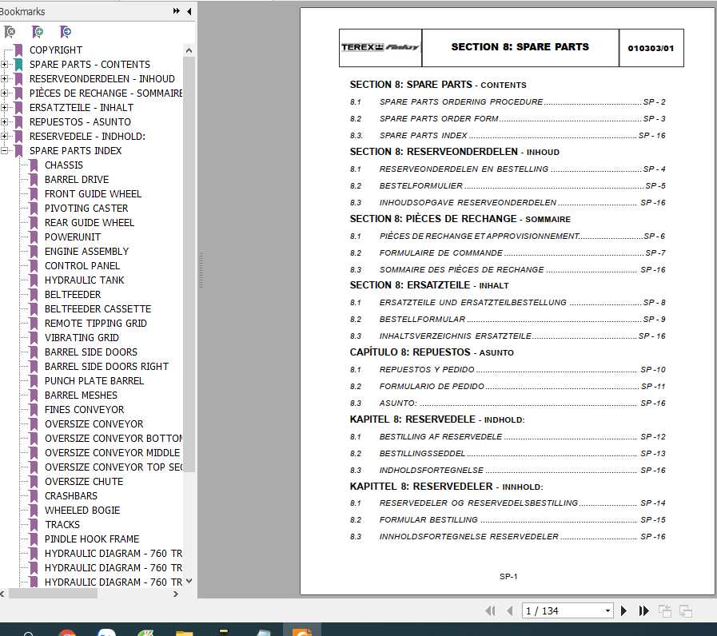Click the facing pages layout icon
This screenshot has height=636, width=717.
pos(686,611)
